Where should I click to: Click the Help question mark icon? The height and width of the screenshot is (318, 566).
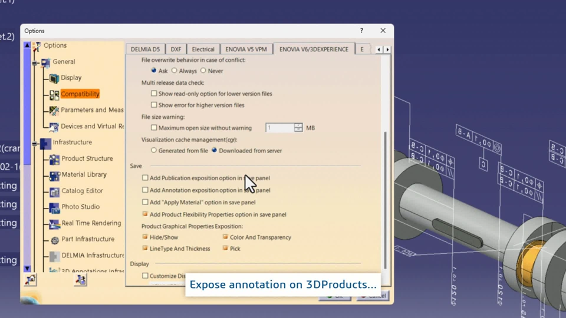361,31
